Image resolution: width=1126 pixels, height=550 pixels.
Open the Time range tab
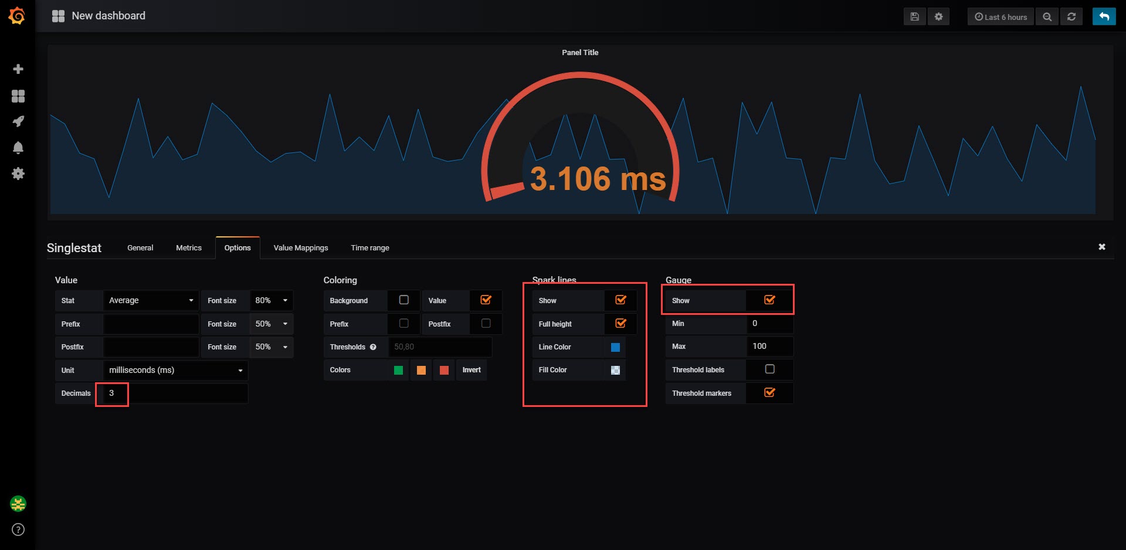pos(370,248)
